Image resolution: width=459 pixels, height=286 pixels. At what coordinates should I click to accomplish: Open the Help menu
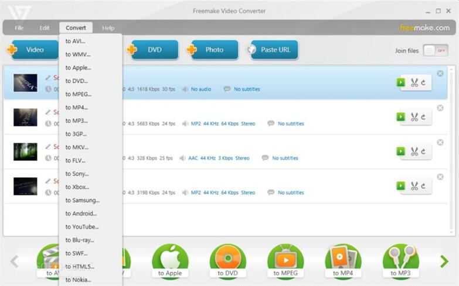pos(108,27)
